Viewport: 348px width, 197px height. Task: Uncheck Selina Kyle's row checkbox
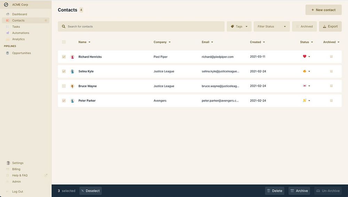pos(64,71)
